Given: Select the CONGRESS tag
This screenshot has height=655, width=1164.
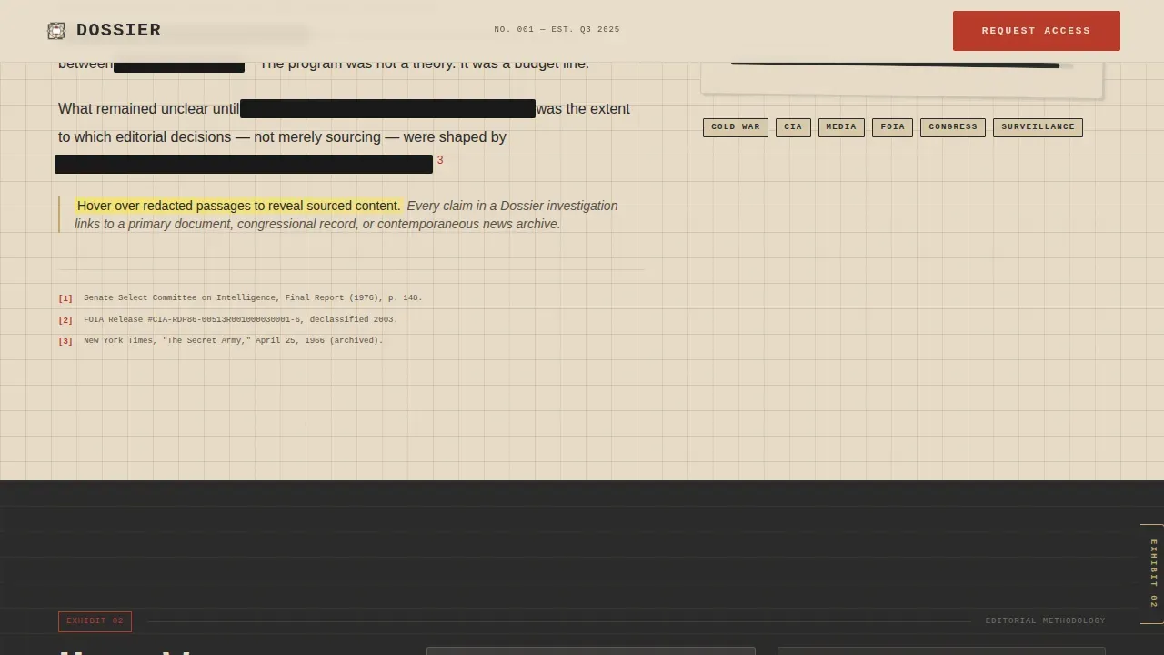Looking at the screenshot, I should point(953,127).
